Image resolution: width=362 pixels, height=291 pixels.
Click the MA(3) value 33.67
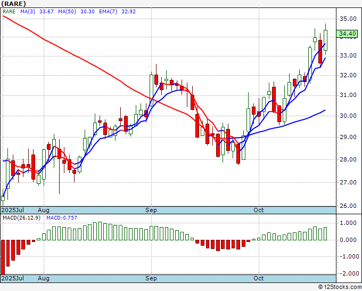[x=47, y=12]
